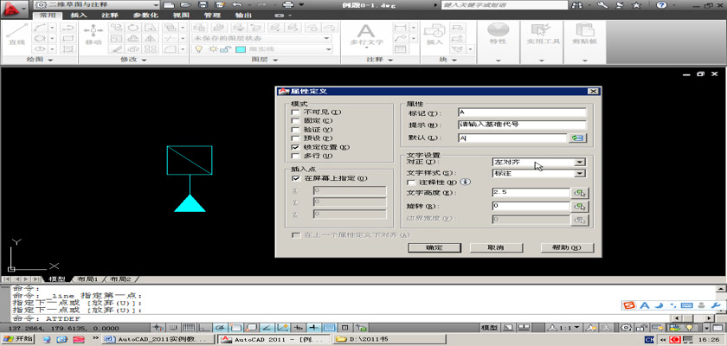Click pick-height button next to 文字高度 field
This screenshot has width=727, height=346.
click(580, 193)
